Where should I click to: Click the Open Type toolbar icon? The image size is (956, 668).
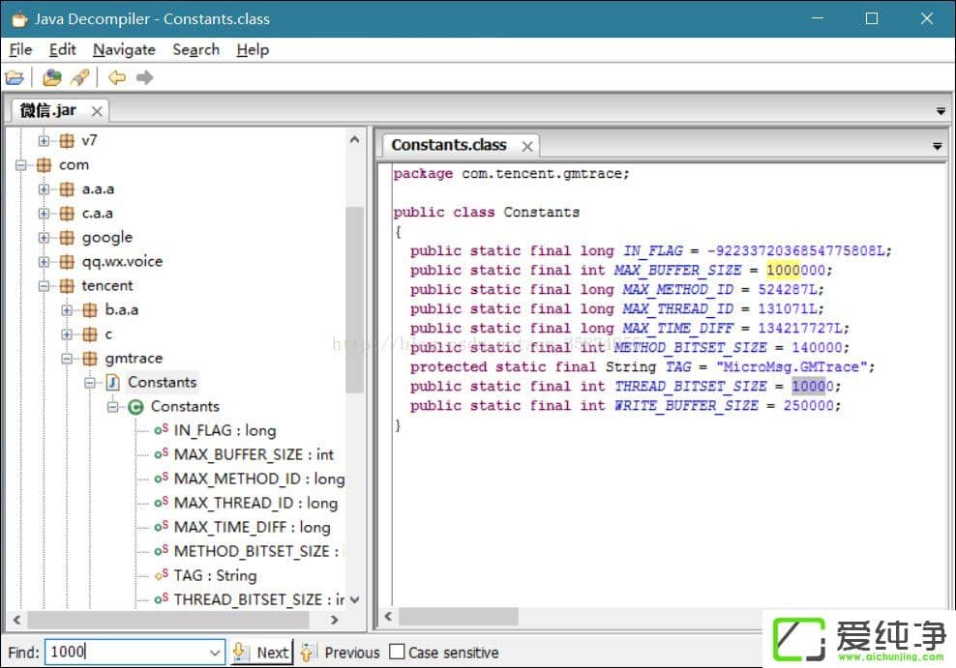click(52, 78)
